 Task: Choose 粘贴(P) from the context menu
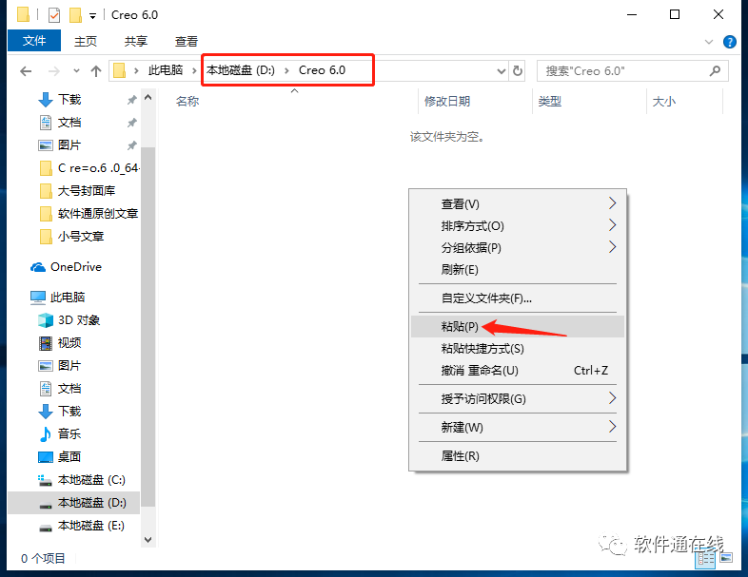518,326
